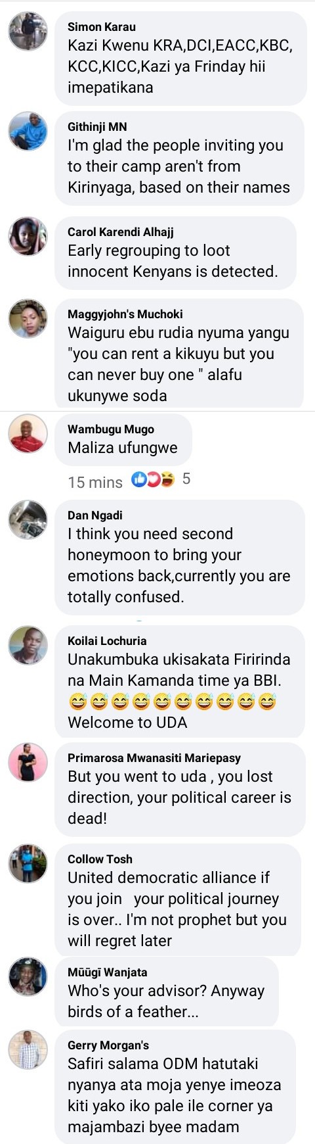315x1144 pixels.
Task: Tap the 15 mins timestamp
Action: pyautogui.click(x=95, y=482)
